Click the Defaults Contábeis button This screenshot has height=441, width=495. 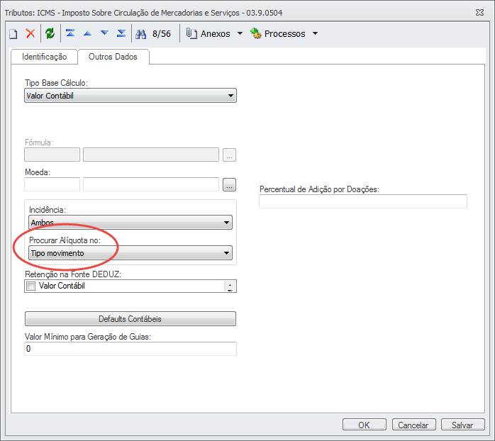[x=130, y=319]
